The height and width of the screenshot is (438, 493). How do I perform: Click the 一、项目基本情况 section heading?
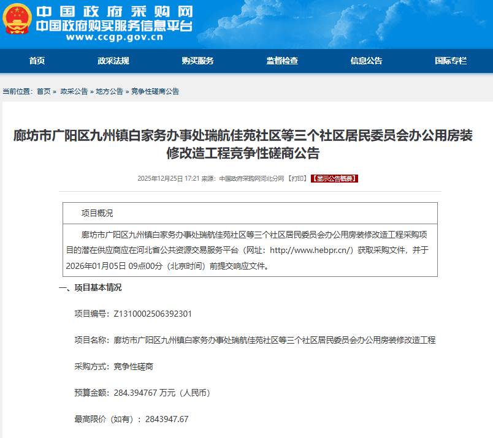(x=90, y=288)
